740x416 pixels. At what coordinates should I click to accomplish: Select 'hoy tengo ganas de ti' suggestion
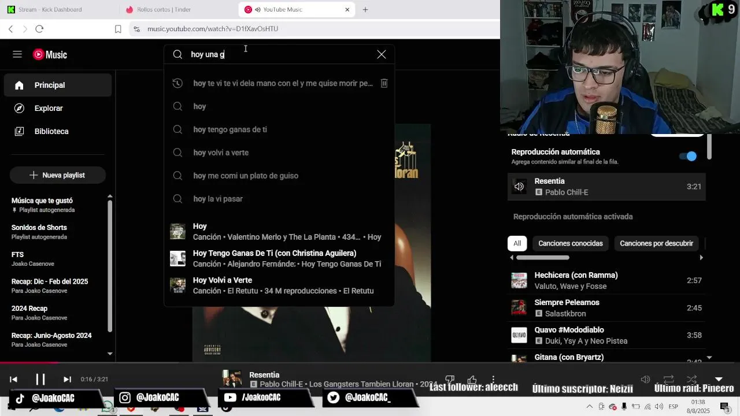279,129
